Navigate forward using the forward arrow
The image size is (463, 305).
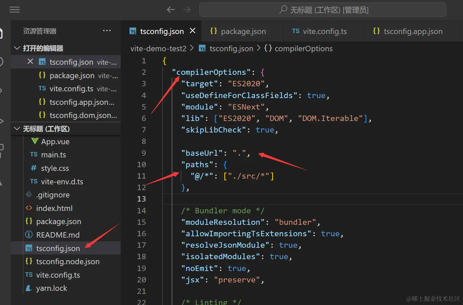[186, 9]
